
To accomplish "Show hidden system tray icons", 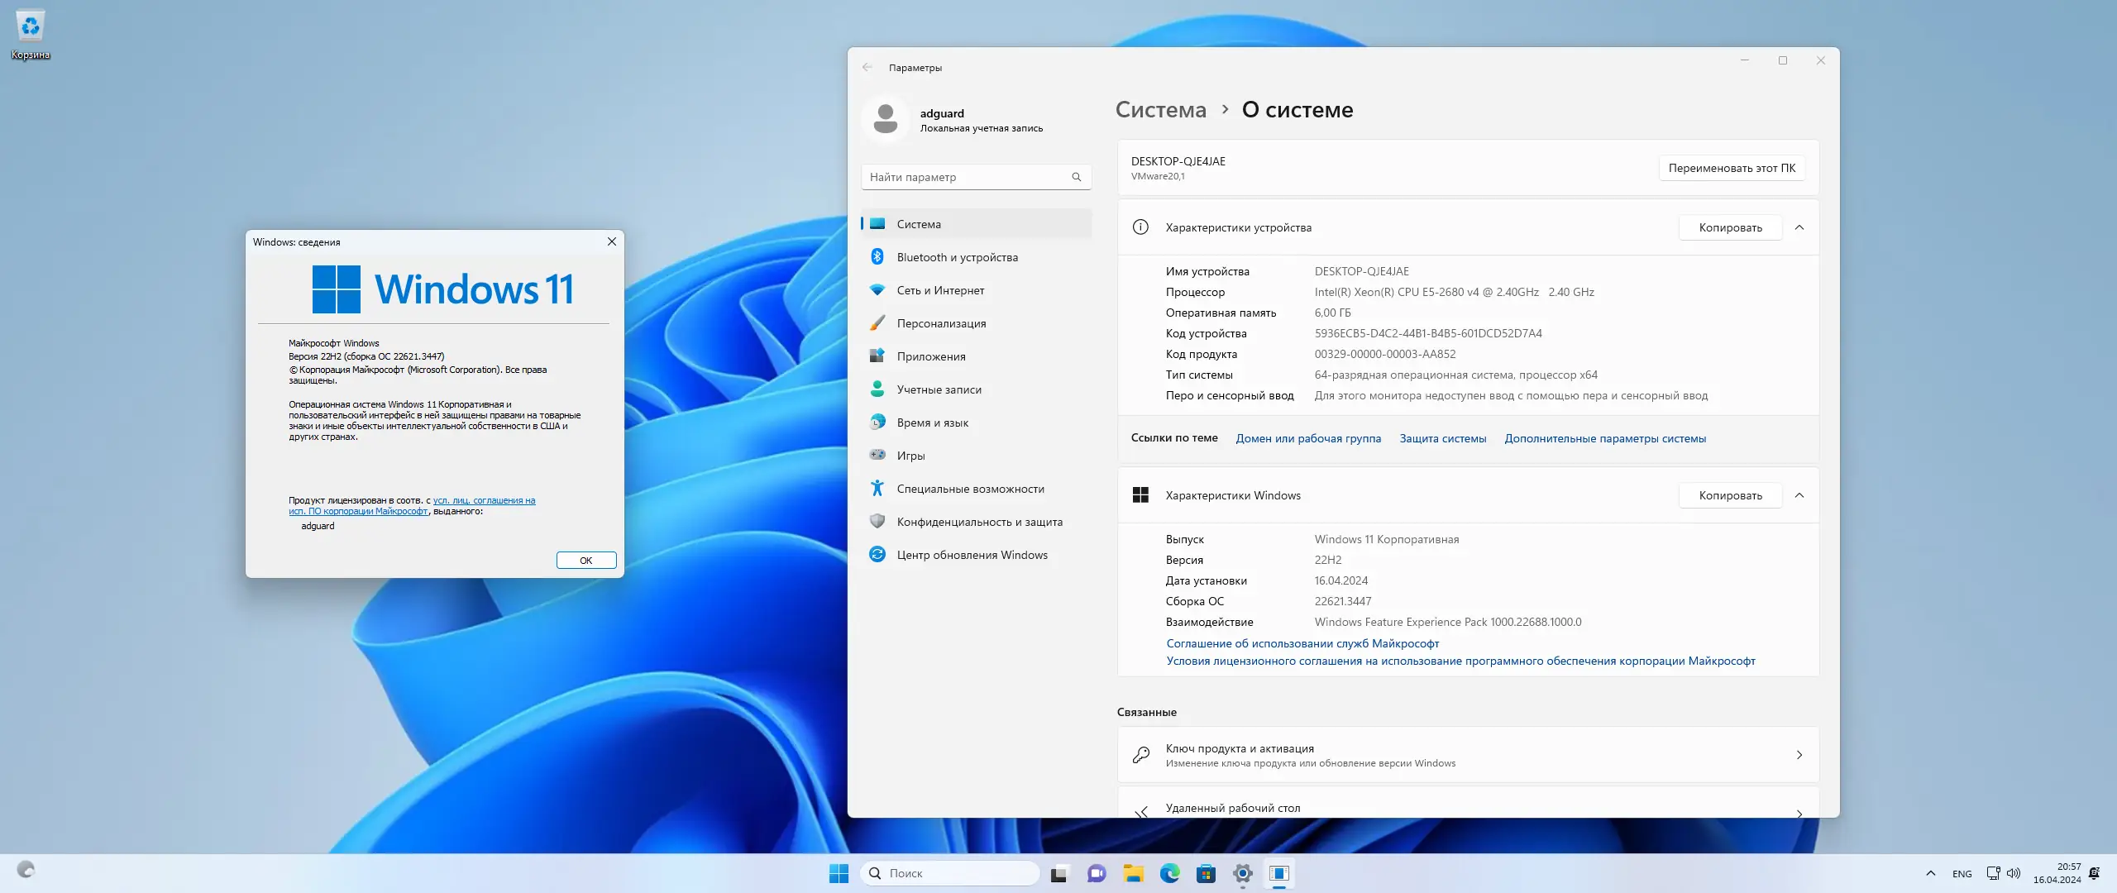I will pyautogui.click(x=1930, y=873).
